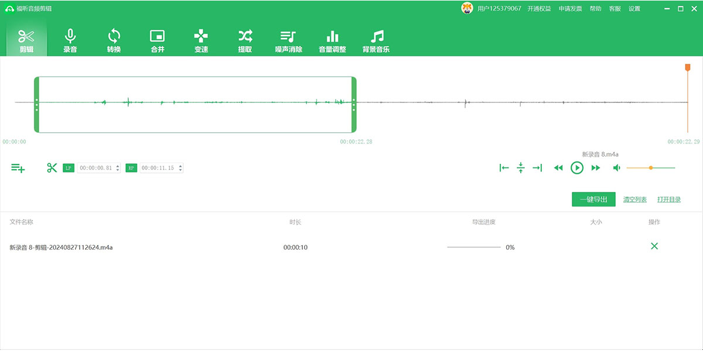
Task: Open the 帮助 help menu
Action: point(595,9)
